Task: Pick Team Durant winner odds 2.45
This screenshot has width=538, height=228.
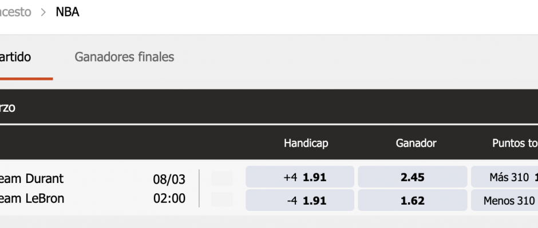Action: (413, 177)
